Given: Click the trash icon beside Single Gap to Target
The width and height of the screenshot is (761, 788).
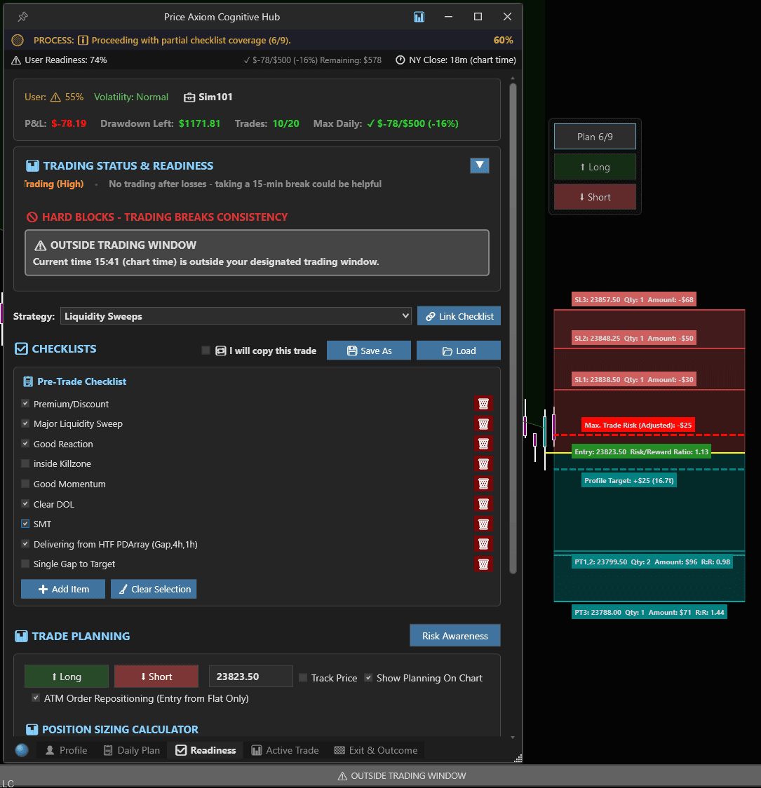Looking at the screenshot, I should (x=483, y=564).
